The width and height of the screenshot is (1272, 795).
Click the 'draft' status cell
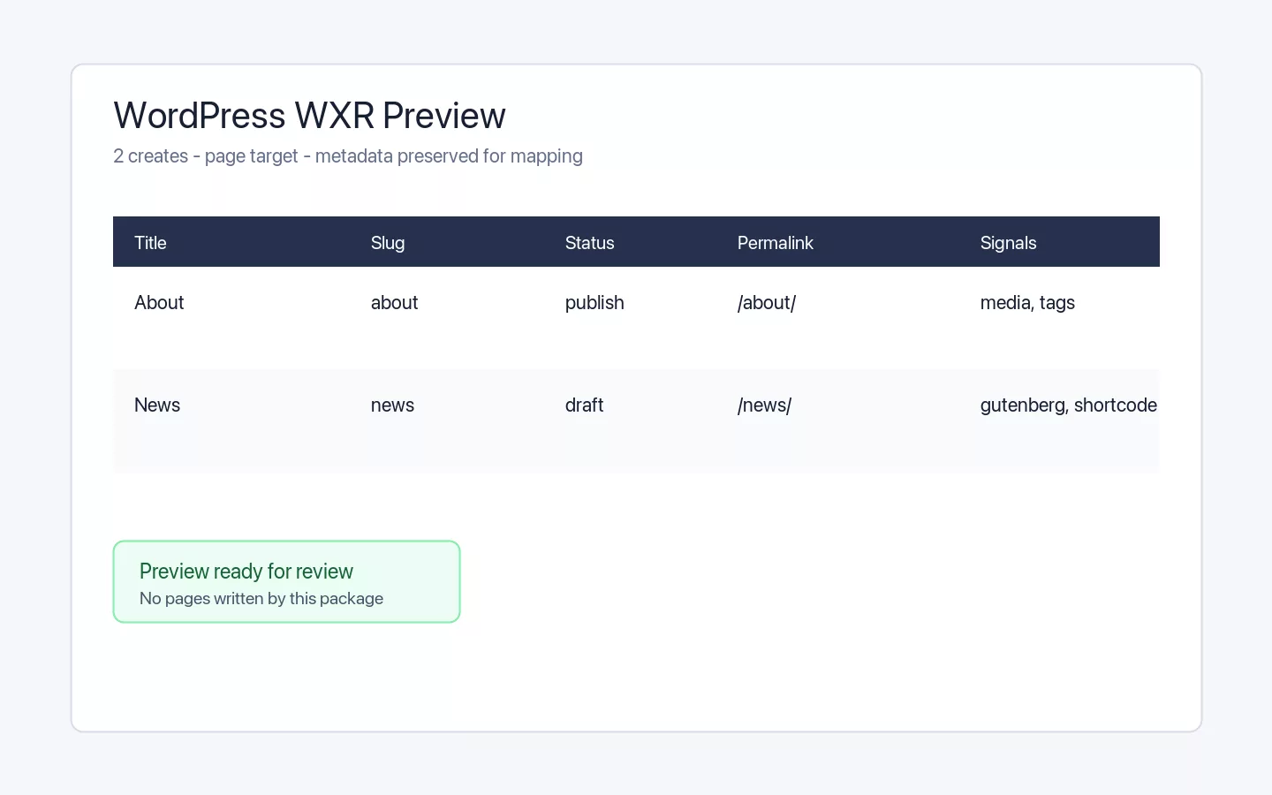point(584,405)
